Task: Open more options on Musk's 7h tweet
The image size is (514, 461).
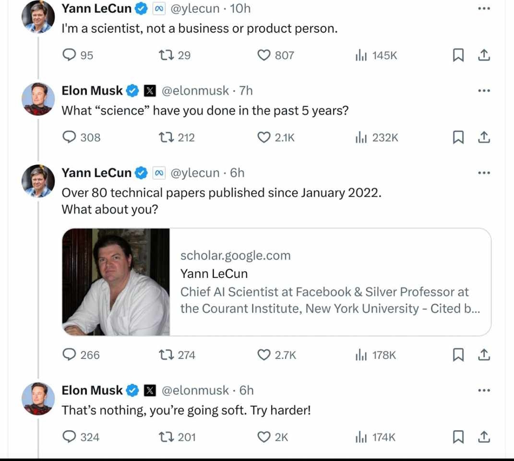Action: pos(484,91)
